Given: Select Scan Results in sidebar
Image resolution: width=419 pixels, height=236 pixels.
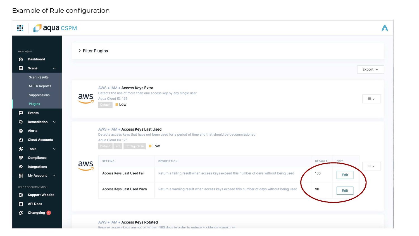Looking at the screenshot, I should (x=39, y=77).
